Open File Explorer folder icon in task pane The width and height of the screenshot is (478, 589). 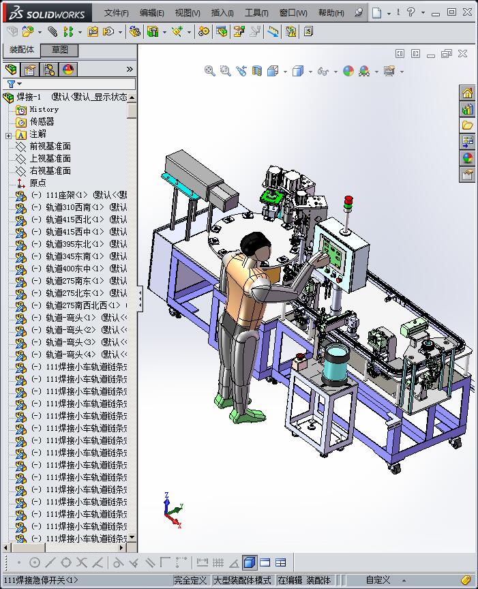[x=468, y=125]
